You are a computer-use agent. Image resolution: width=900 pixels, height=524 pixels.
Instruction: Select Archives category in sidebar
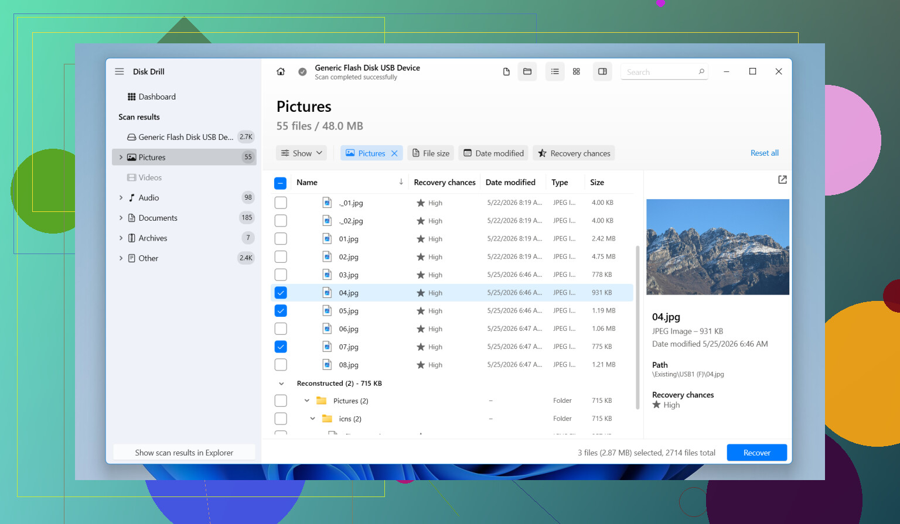point(185,238)
